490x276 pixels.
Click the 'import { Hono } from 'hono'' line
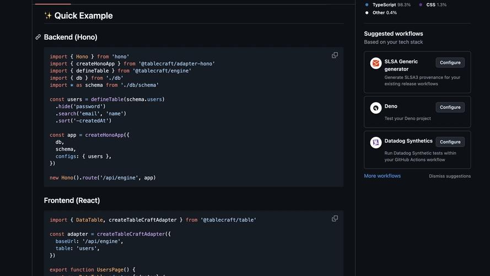pos(89,56)
